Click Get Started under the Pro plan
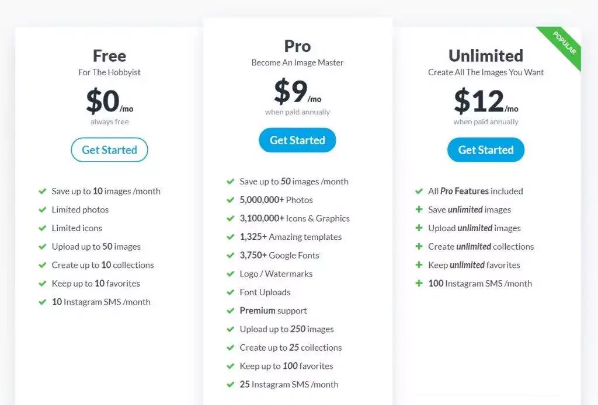The height and width of the screenshot is (405, 598). pos(297,140)
